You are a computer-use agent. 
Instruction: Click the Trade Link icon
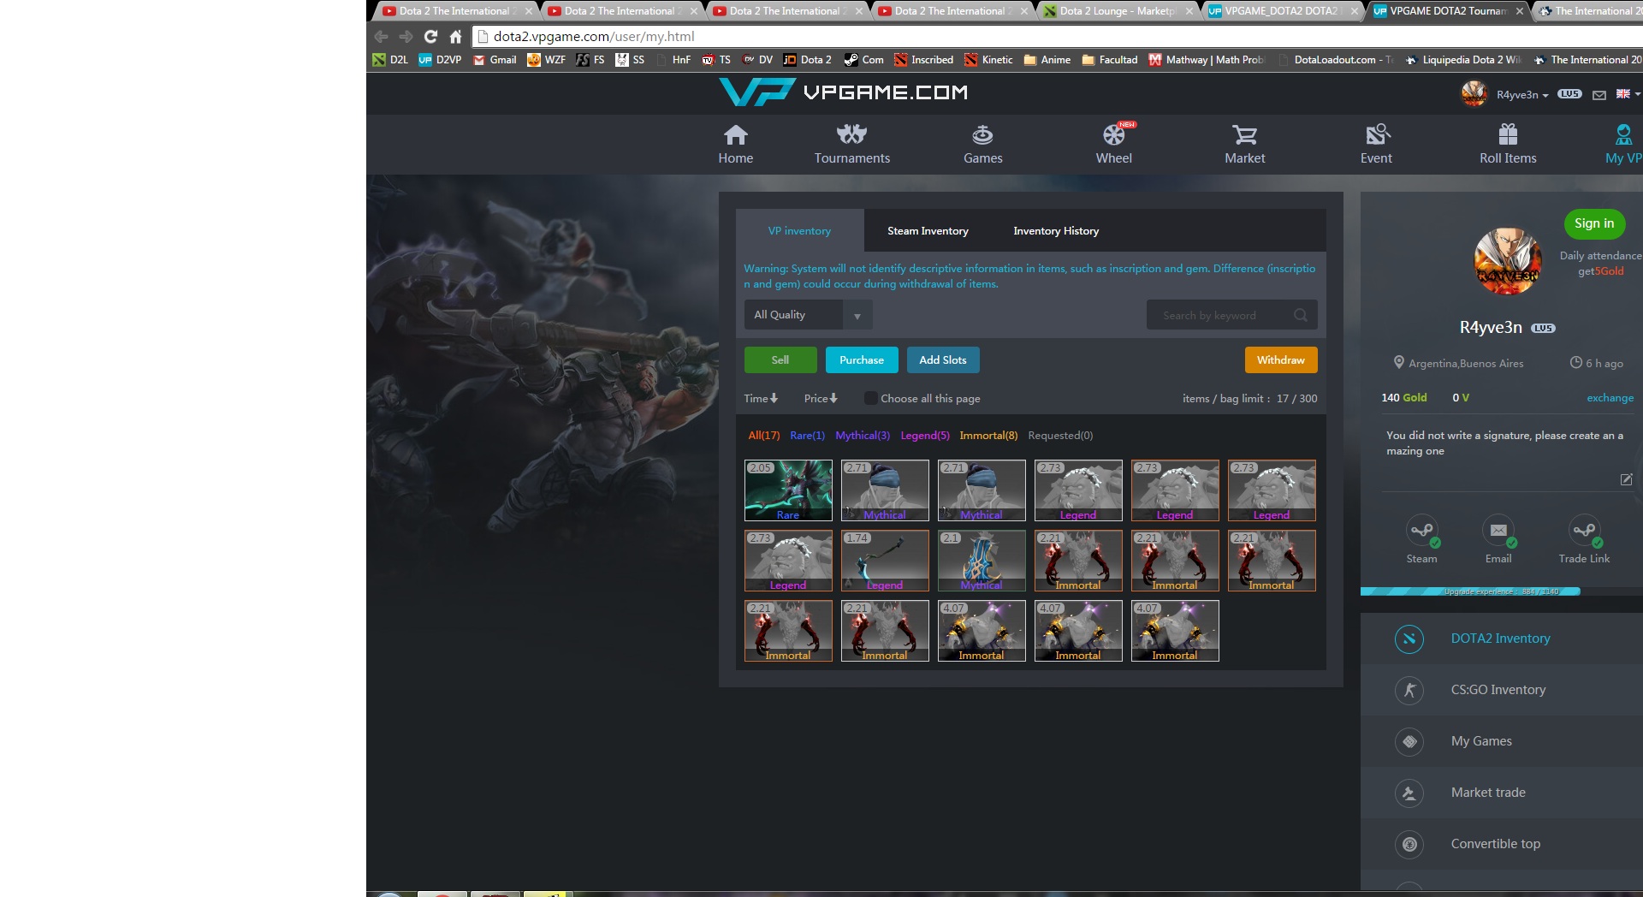tap(1584, 532)
